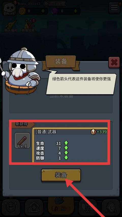Open 新服狂欢 event icon
This screenshot has width=122, height=217.
coord(28,26)
